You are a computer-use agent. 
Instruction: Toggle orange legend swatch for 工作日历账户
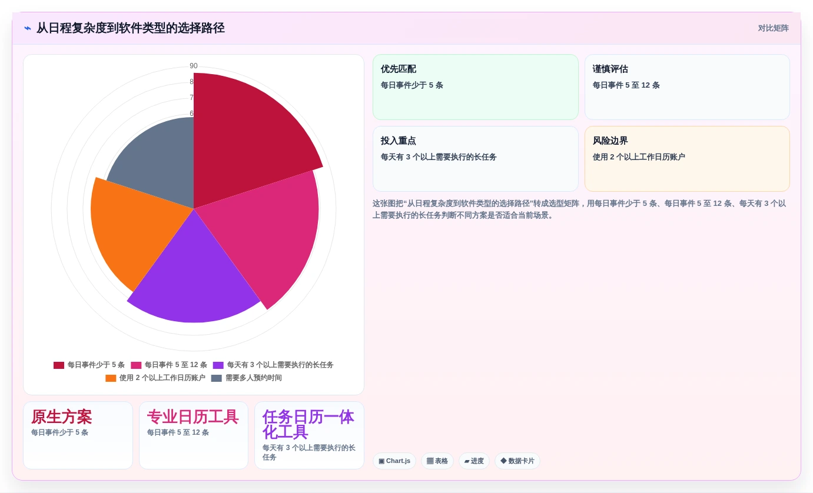click(x=111, y=378)
